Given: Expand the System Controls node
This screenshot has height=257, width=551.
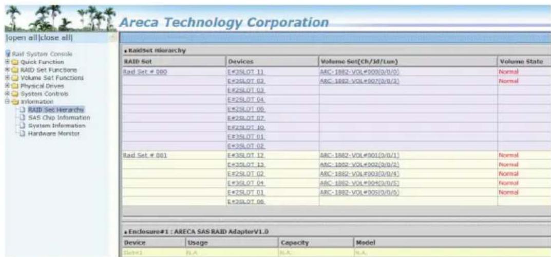Looking at the screenshot, I should click(x=7, y=94).
